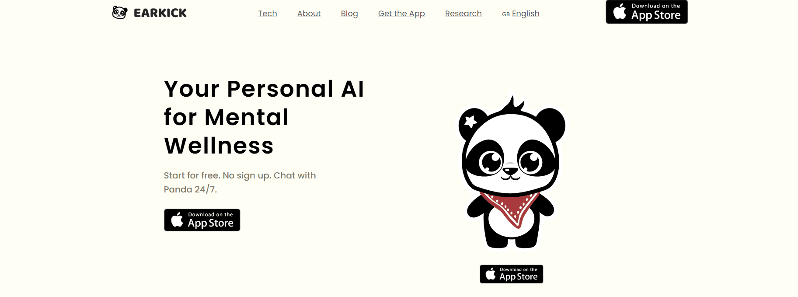Open the English language selector

click(x=526, y=14)
